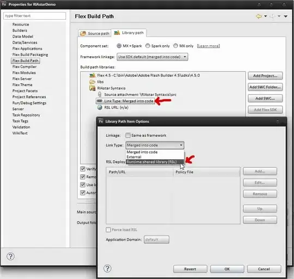294x279 pixels.
Task: Click the forward navigation arrow icon
Action: [272, 16]
